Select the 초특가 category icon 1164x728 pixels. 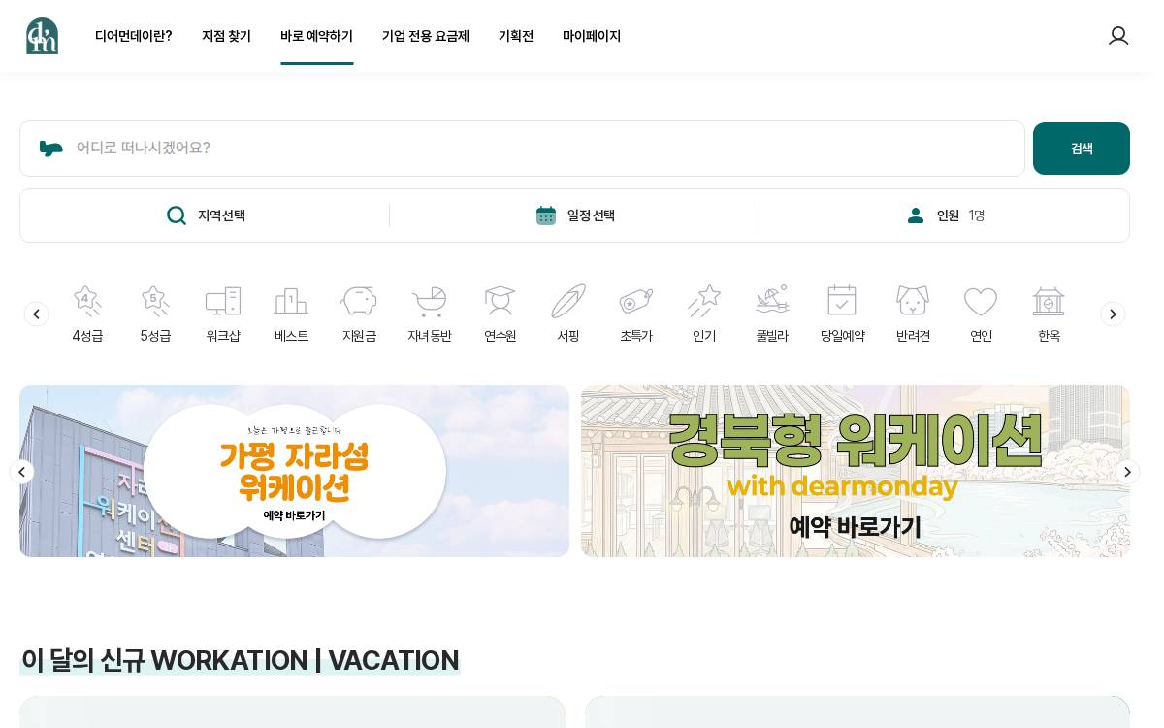click(636, 301)
